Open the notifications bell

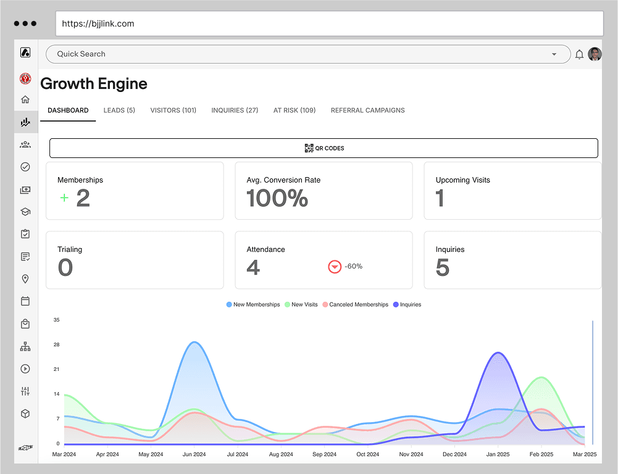pyautogui.click(x=579, y=54)
